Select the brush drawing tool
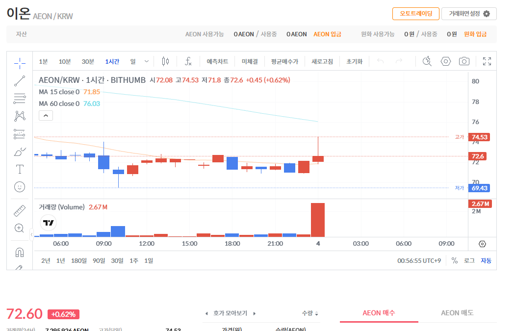This screenshot has width=514, height=331. (20, 152)
